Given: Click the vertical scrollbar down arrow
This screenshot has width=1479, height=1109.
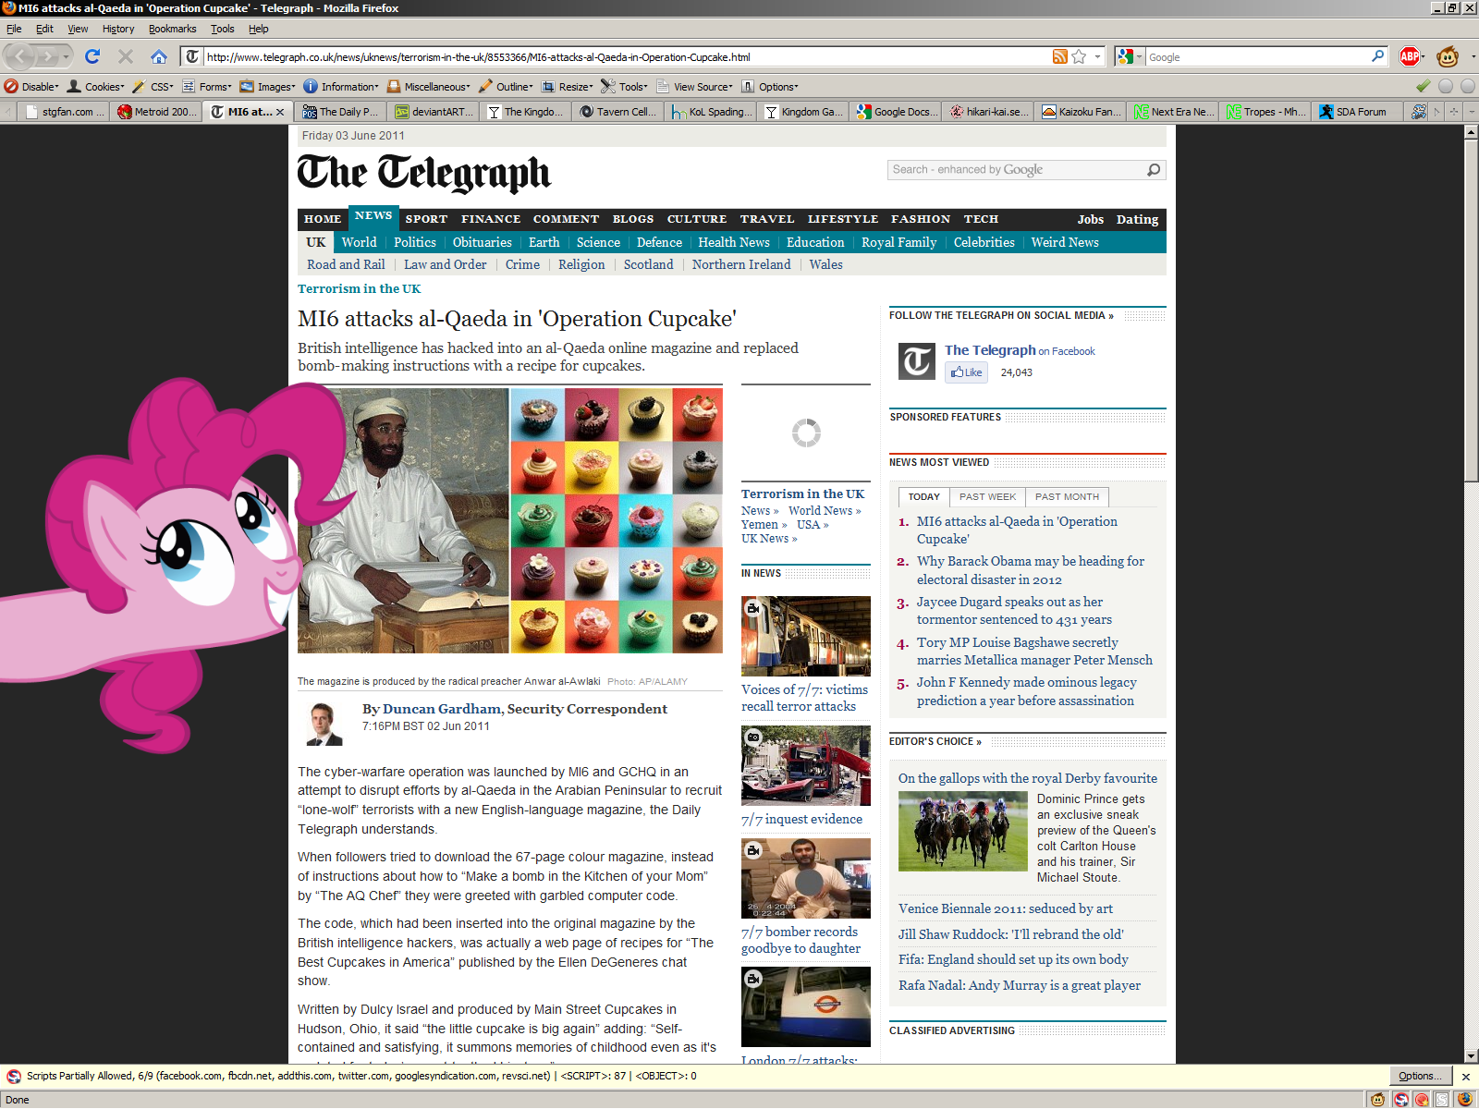Looking at the screenshot, I should 1471,1055.
